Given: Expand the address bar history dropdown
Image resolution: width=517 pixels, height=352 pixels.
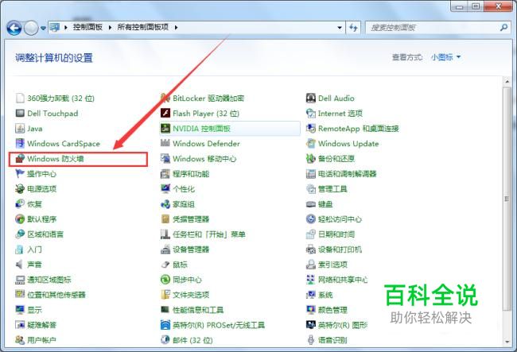Looking at the screenshot, I should [x=340, y=28].
